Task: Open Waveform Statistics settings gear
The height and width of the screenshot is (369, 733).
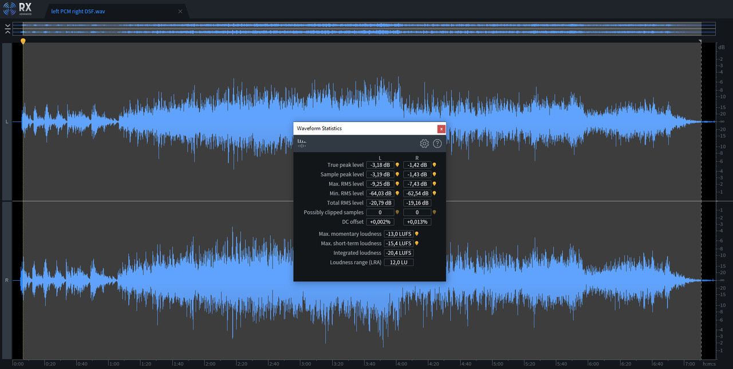Action: tap(424, 144)
